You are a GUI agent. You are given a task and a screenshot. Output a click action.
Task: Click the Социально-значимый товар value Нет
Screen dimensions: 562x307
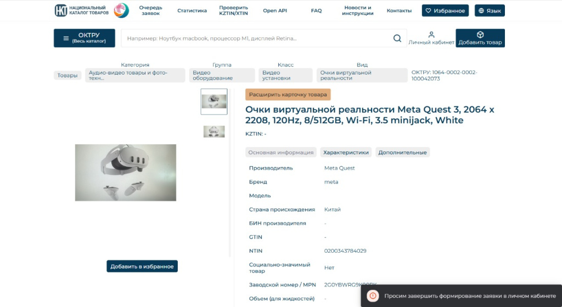tap(329, 268)
